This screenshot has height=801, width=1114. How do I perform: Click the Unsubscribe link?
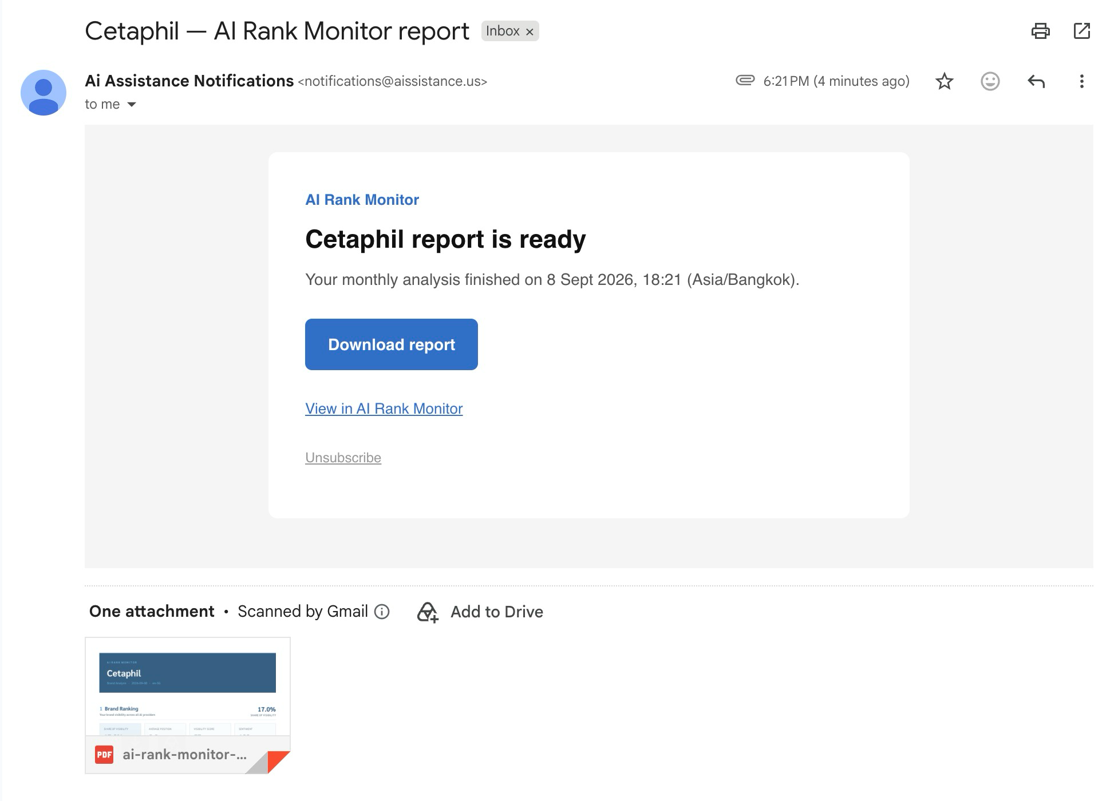pyautogui.click(x=343, y=458)
